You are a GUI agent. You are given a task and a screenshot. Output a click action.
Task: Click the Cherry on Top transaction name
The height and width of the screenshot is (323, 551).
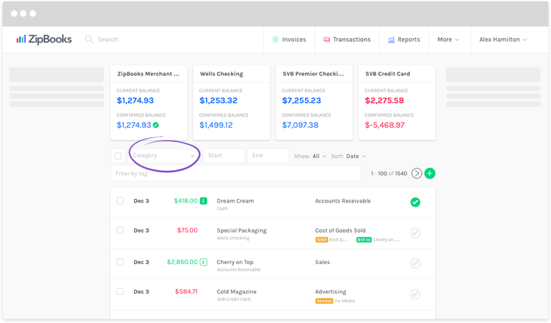pyautogui.click(x=235, y=262)
